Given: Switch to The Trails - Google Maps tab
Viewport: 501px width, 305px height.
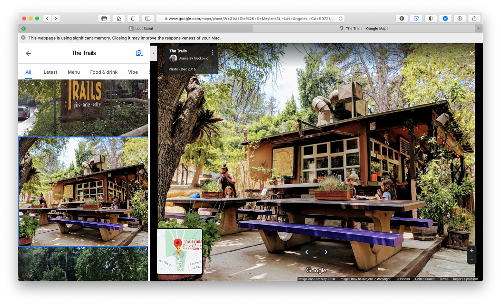Looking at the screenshot, I should point(364,29).
